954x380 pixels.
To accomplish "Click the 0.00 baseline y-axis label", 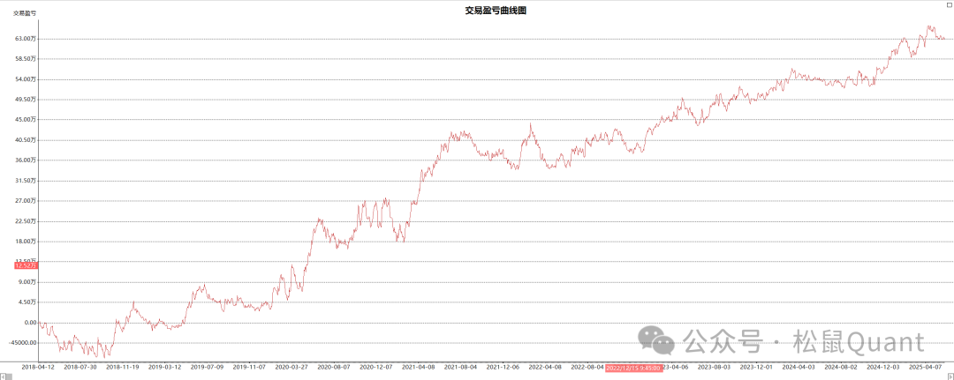I will click(x=30, y=323).
